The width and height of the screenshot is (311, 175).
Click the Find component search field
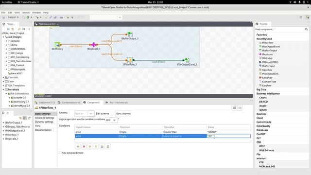280,29
